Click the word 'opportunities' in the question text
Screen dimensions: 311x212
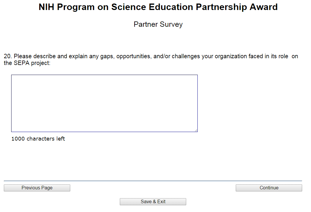(133, 56)
